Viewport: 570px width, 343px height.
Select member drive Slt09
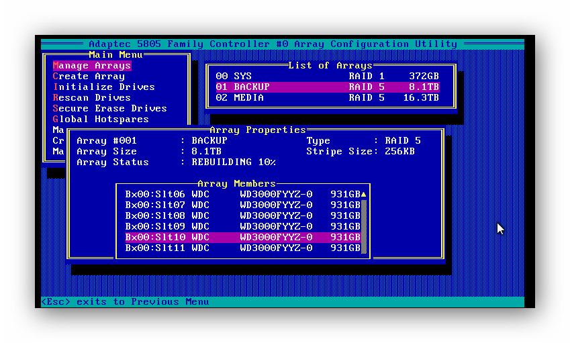(x=242, y=227)
